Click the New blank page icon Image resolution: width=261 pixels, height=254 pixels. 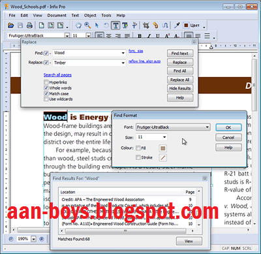tap(41, 25)
